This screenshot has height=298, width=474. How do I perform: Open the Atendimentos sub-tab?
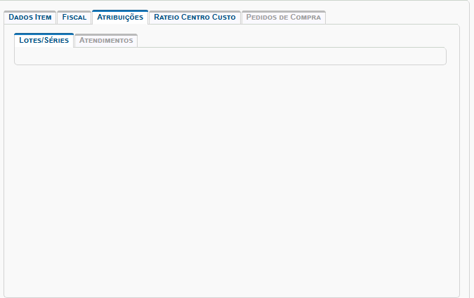tap(106, 41)
